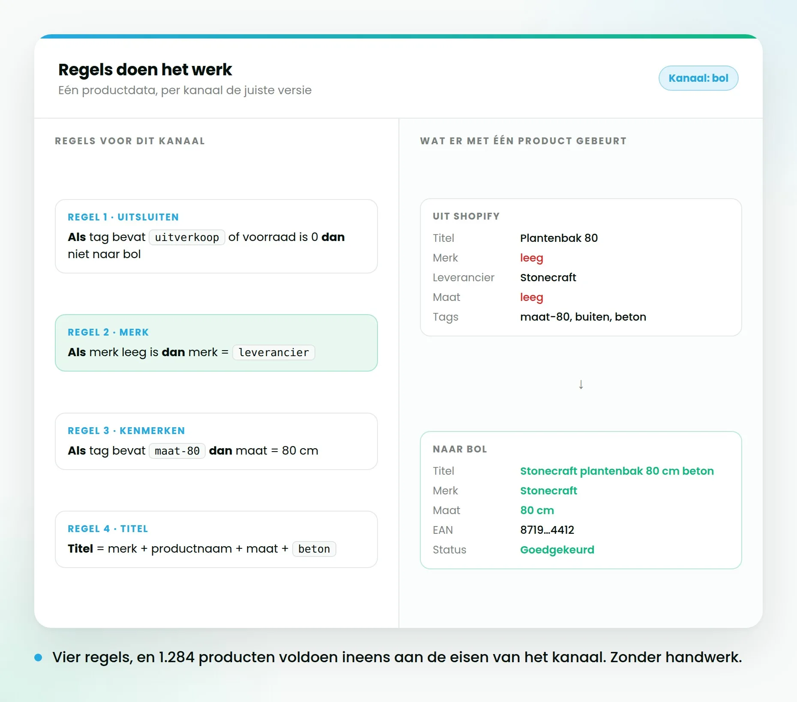The width and height of the screenshot is (797, 702).
Task: Click the Uit Shopify card label
Action: click(x=466, y=216)
